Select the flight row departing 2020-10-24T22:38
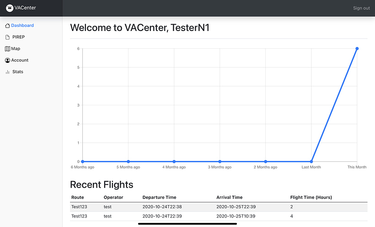Screen dimensions: 375x227 click(x=219, y=207)
